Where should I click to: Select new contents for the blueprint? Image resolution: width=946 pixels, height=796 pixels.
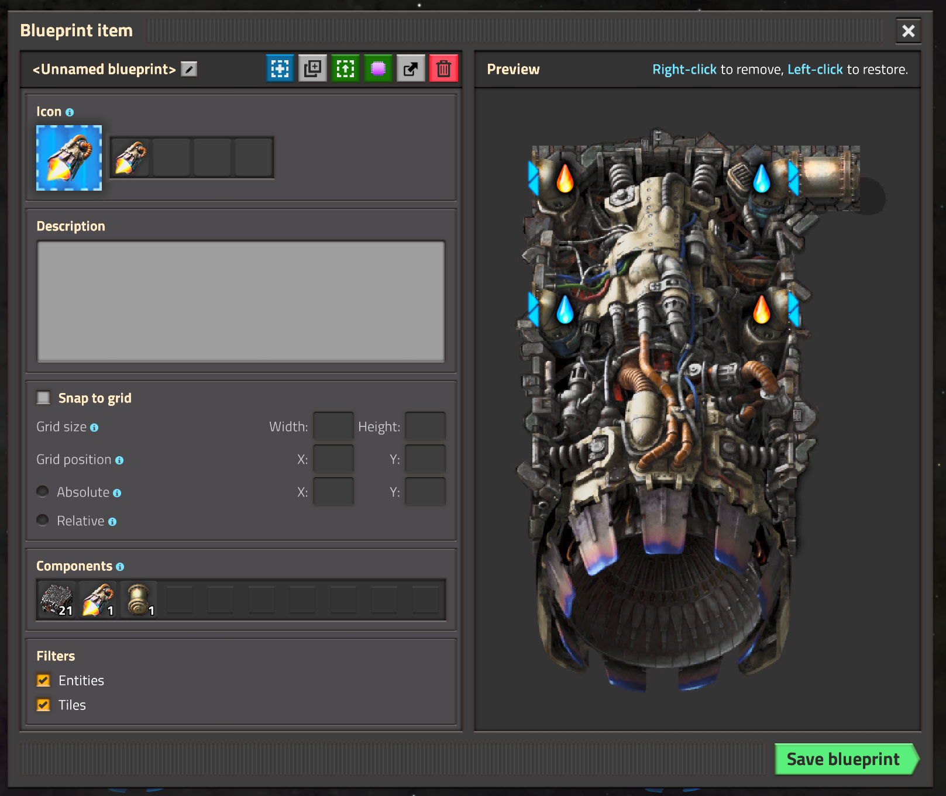pyautogui.click(x=280, y=69)
